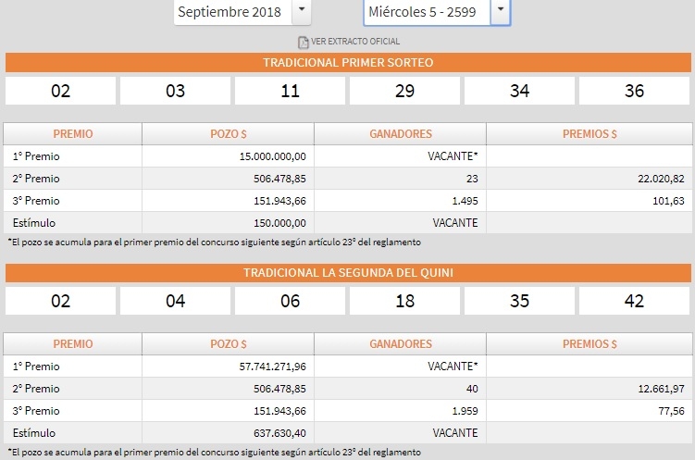Select the Miércoles 5 - 2599 draw field
Viewport: 695px width, 460px height.
coord(426,12)
